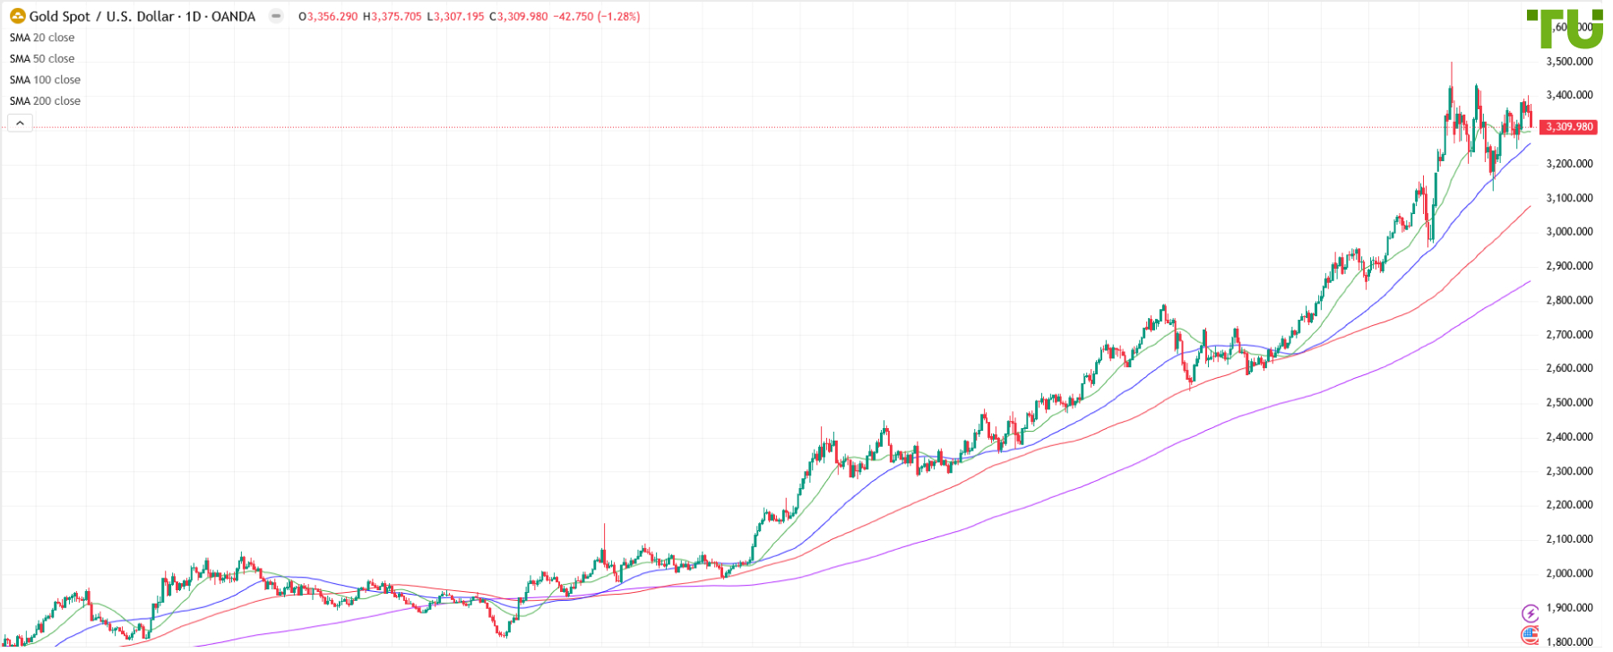The image size is (1613, 652).
Task: Click the 2,200.000 price axis label
Action: [x=1569, y=505]
